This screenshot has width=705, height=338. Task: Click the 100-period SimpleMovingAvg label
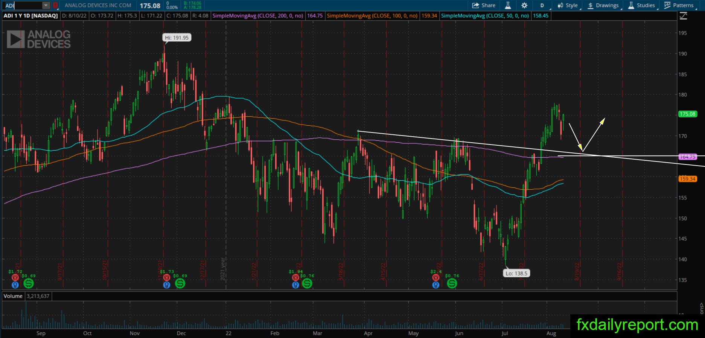point(372,16)
